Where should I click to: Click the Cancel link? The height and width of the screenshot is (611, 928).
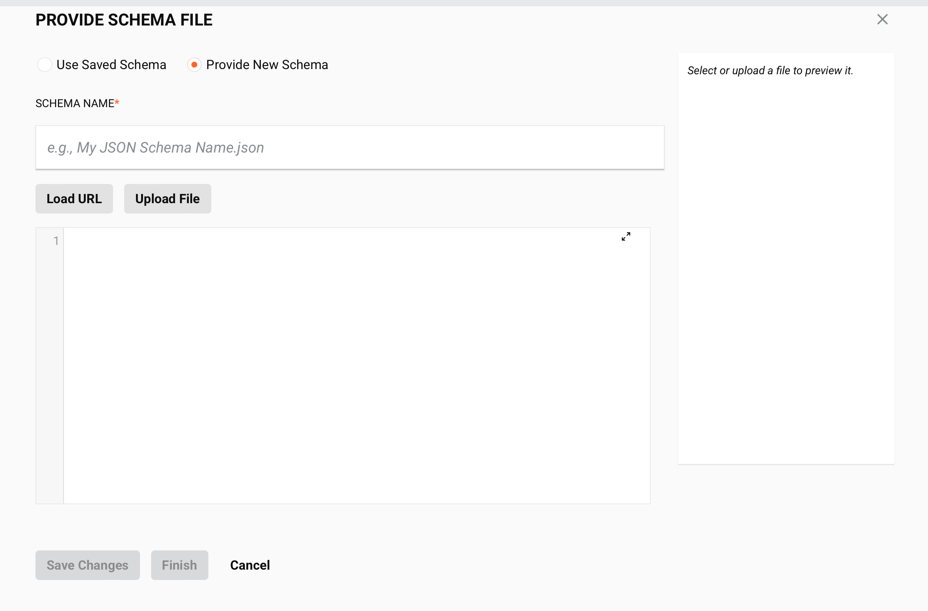pyautogui.click(x=249, y=565)
